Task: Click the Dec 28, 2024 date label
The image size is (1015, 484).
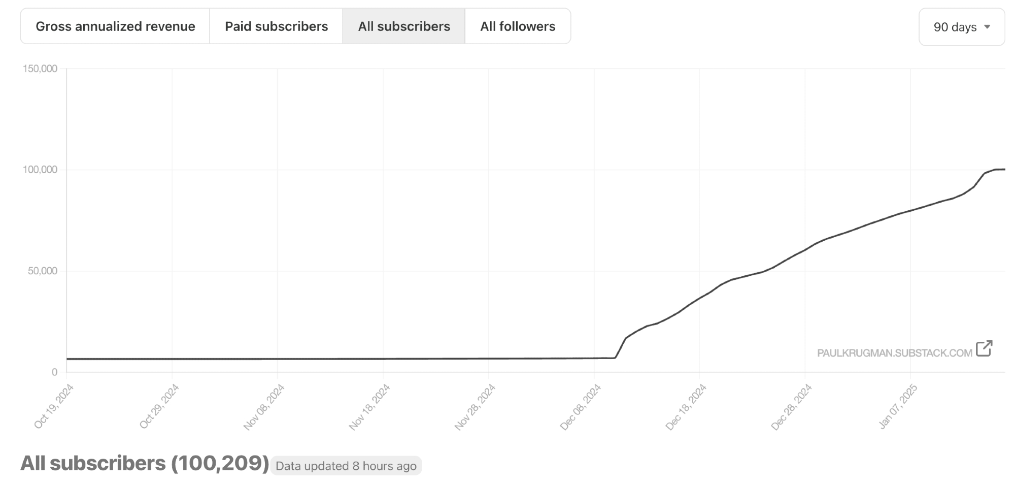Action: (792, 407)
